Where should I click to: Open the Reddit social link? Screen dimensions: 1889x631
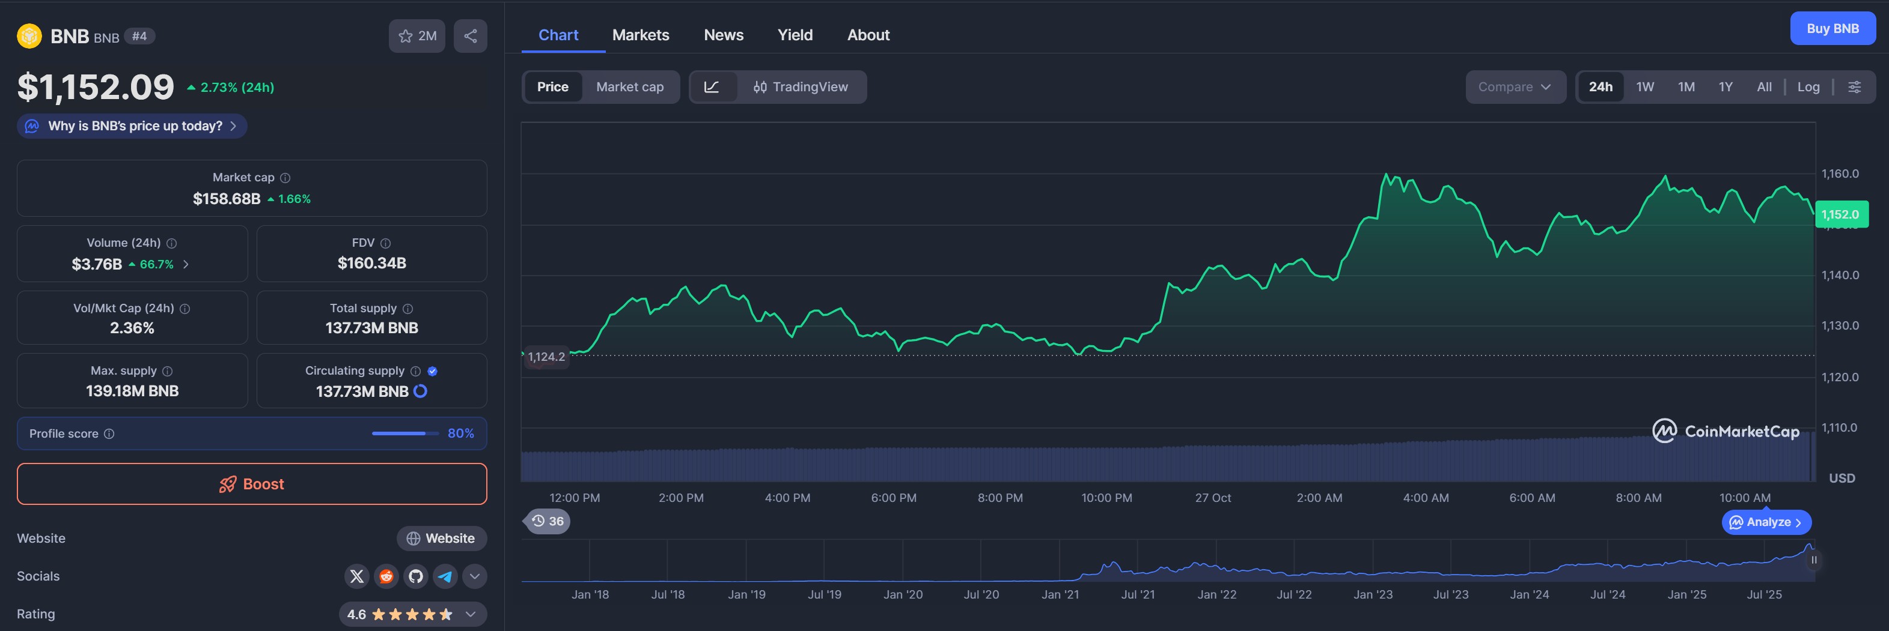coord(386,576)
